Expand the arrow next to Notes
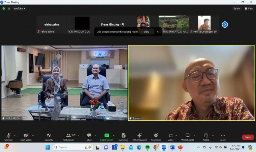The height and width of the screenshot is (152, 256). point(213,135)
